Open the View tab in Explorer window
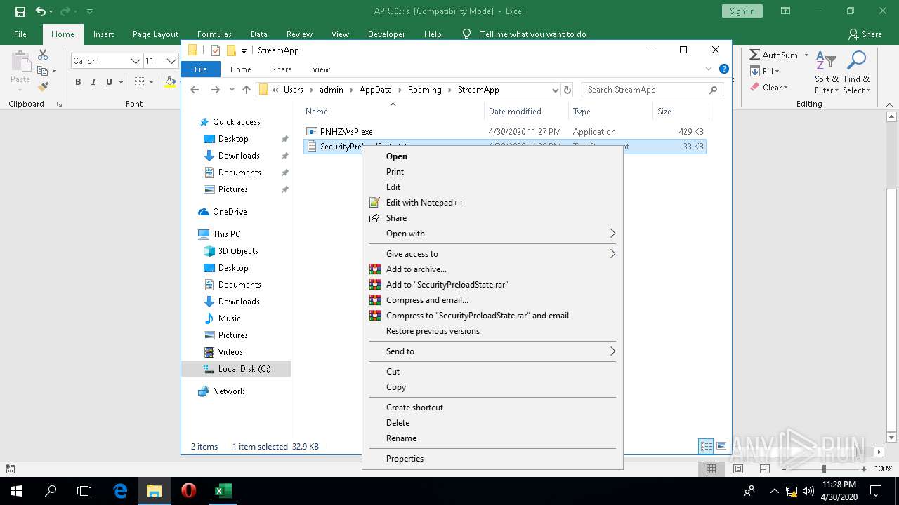The width and height of the screenshot is (899, 505). (x=321, y=69)
